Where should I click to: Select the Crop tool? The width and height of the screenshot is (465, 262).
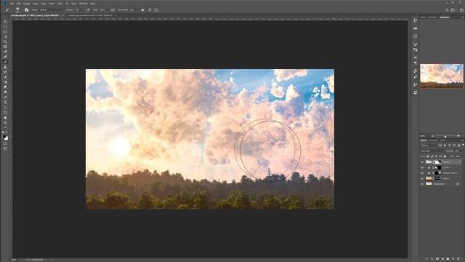coord(5,41)
